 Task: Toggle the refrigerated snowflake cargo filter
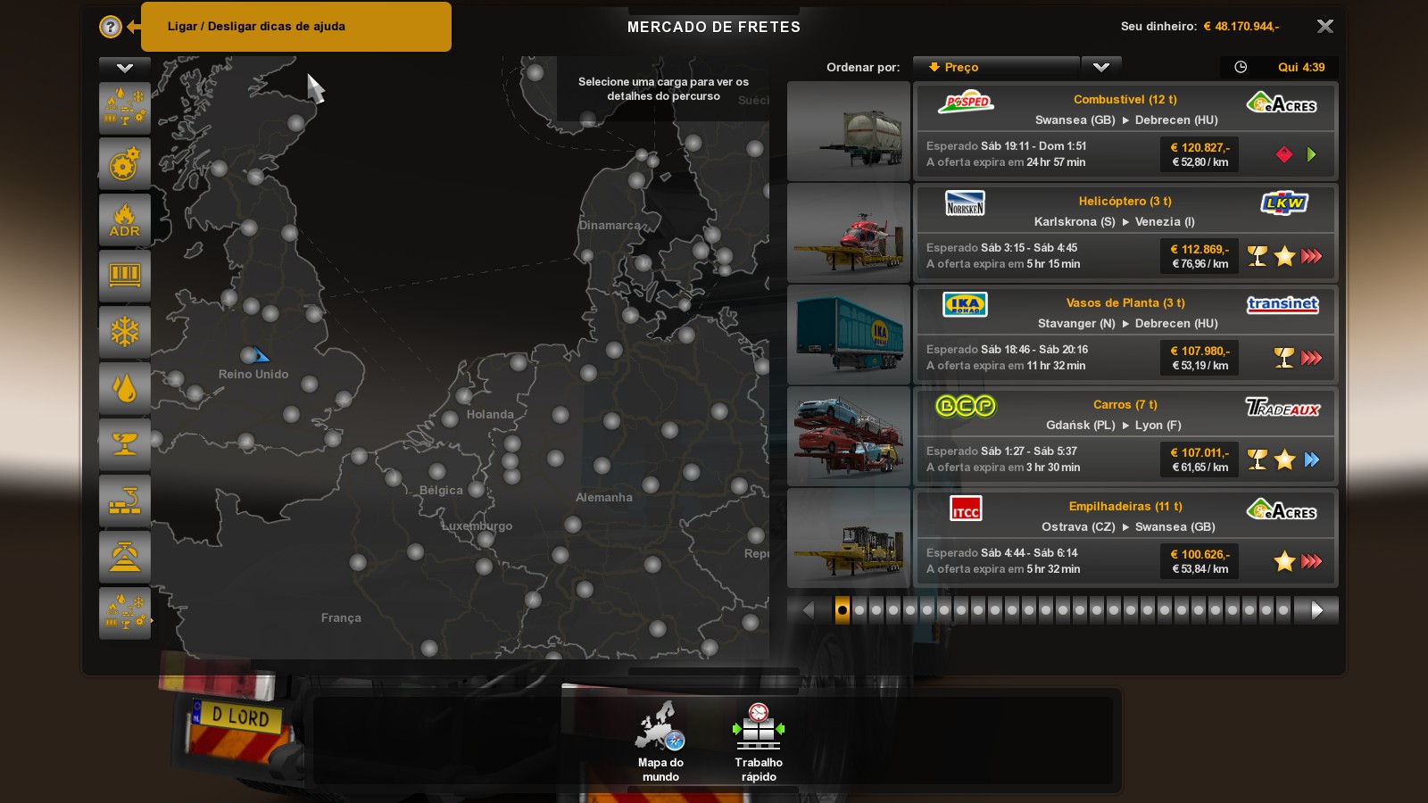click(125, 332)
